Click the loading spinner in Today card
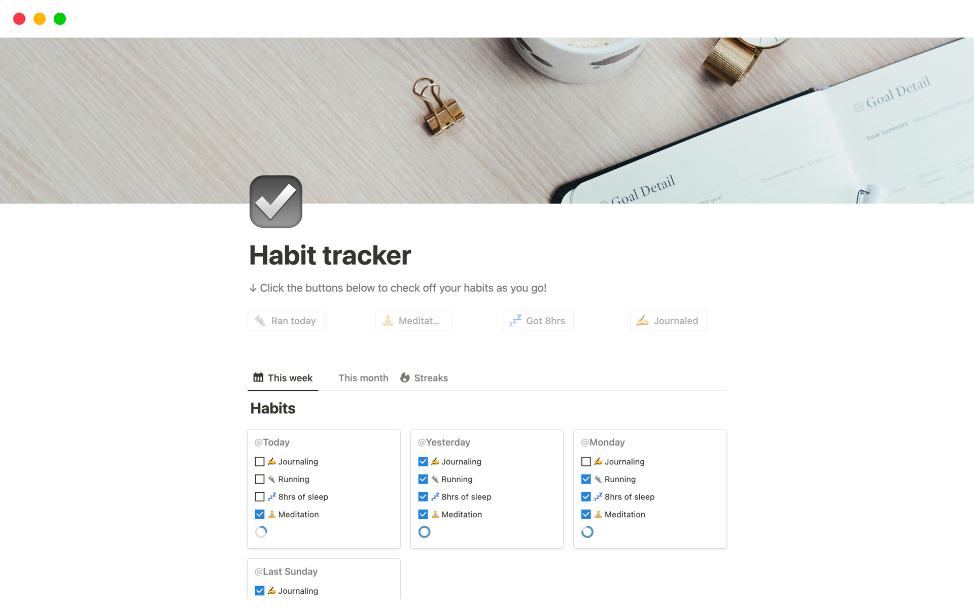 coord(262,532)
